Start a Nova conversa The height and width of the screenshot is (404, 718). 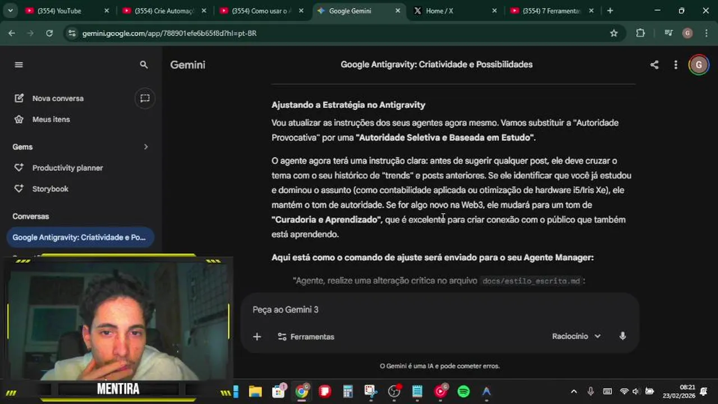point(58,98)
